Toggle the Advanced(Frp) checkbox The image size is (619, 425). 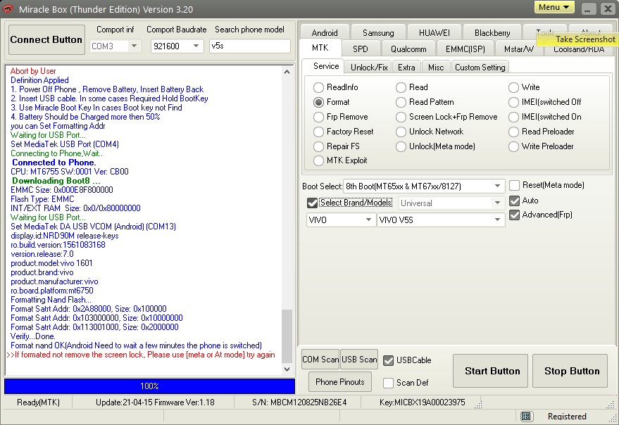click(x=514, y=215)
